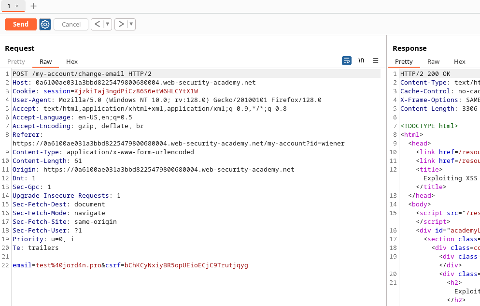This screenshot has height=306, width=480.
Task: Expand the forward history dropdown arrow
Action: click(x=131, y=24)
